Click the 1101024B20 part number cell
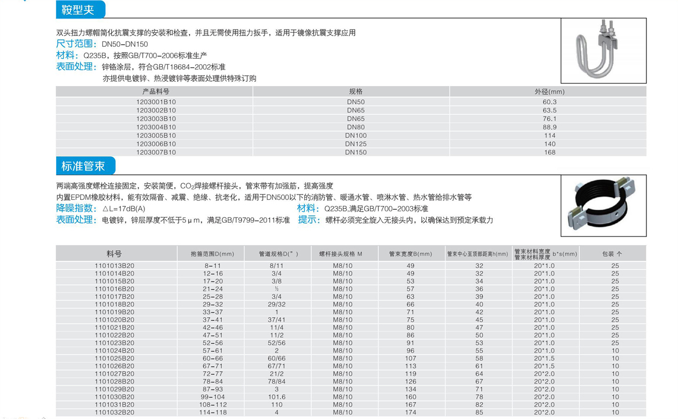The height and width of the screenshot is (419, 678). [x=114, y=351]
